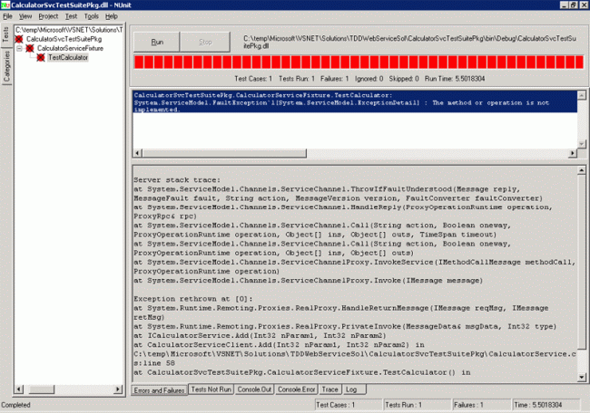Open the Help menu

coord(112,16)
